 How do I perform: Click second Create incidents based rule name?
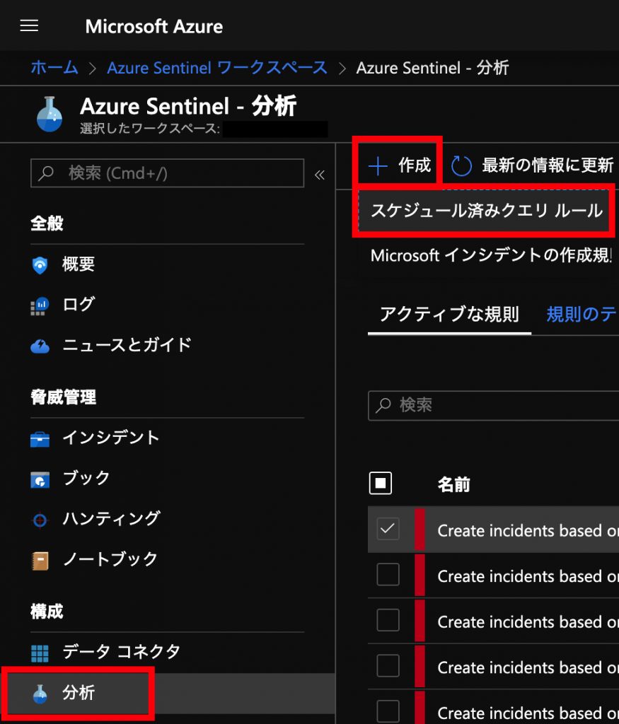coord(528,577)
